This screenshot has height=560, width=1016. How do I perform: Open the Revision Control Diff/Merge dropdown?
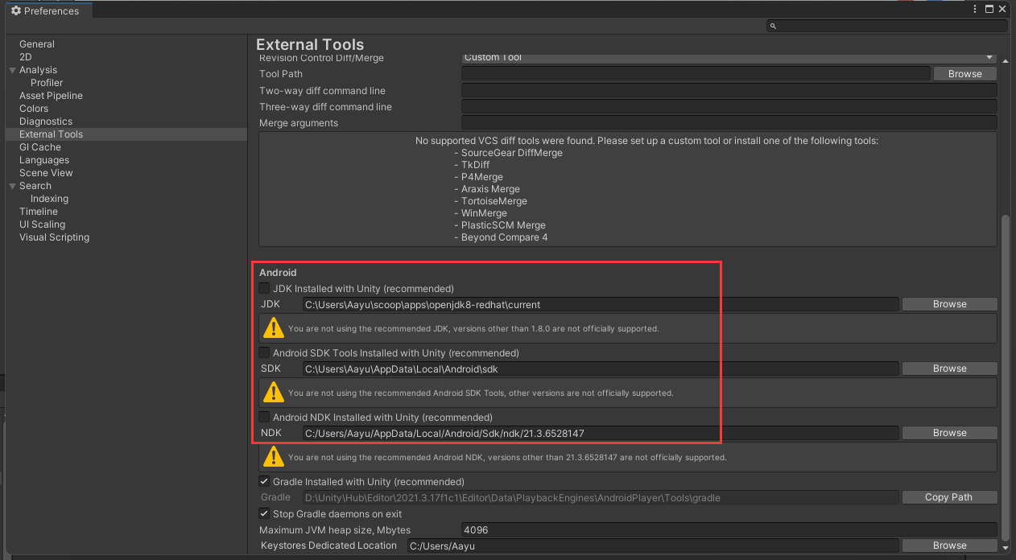point(729,58)
